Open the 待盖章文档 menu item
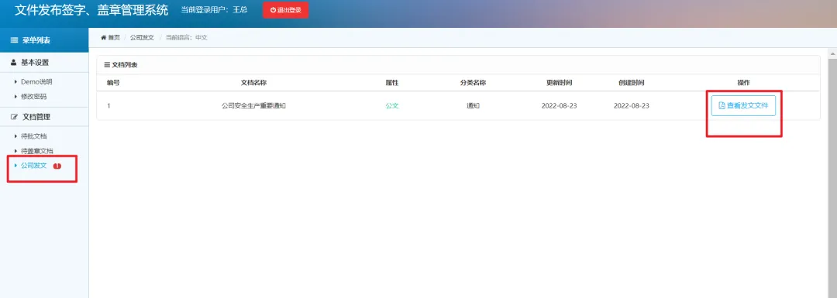 click(37, 152)
